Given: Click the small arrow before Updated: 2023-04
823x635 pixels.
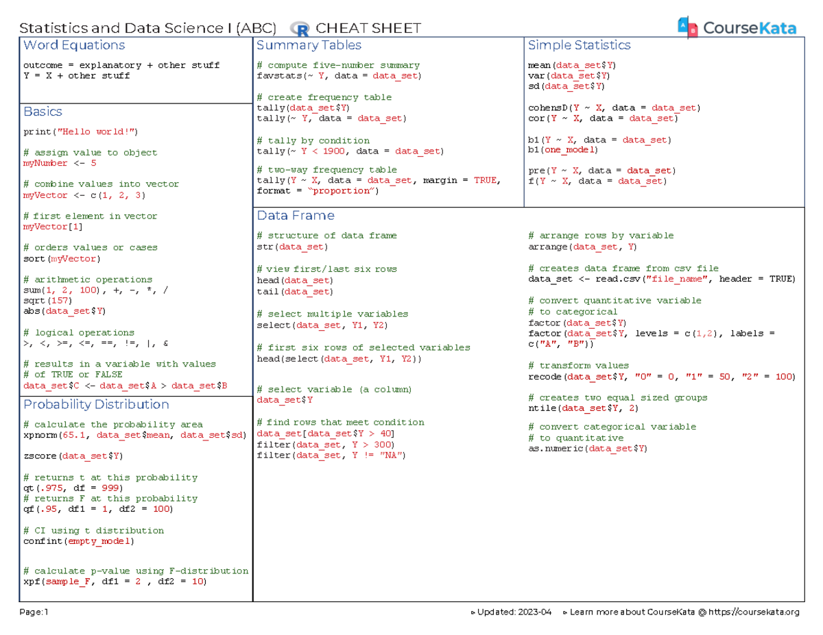Looking at the screenshot, I should pos(474,612).
